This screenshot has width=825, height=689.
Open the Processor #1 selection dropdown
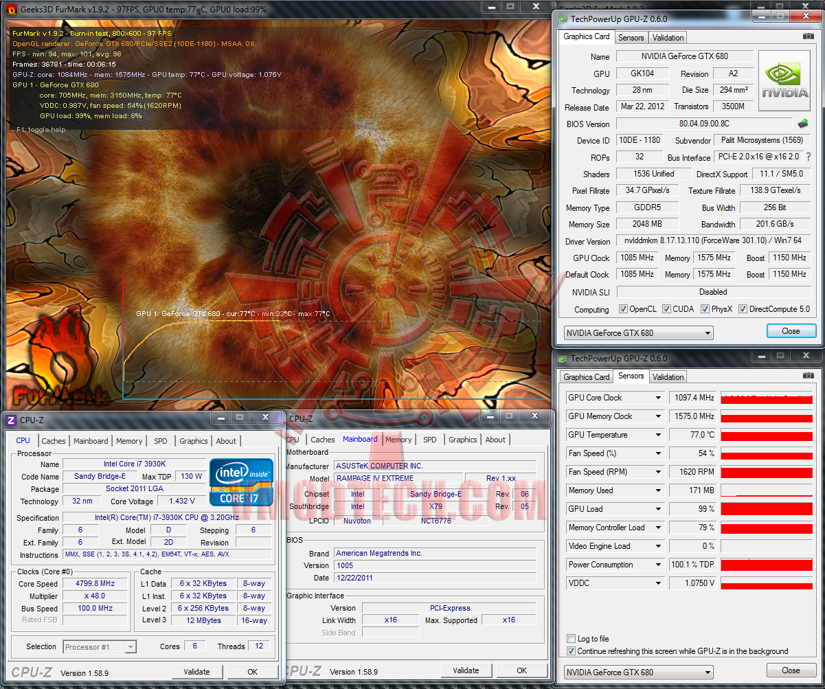pos(100,646)
